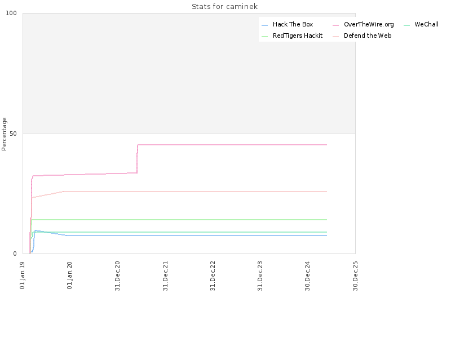This screenshot has width=451, height=338.
Task: Click the 50 tick on the y-axis
Action: tap(13, 134)
